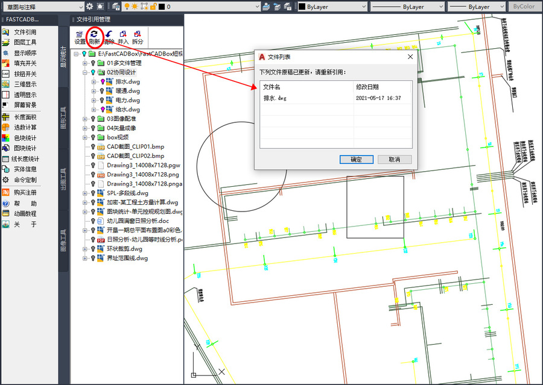Click the 设置 settings toolbar icon
The height and width of the screenshot is (385, 543).
[x=80, y=37]
